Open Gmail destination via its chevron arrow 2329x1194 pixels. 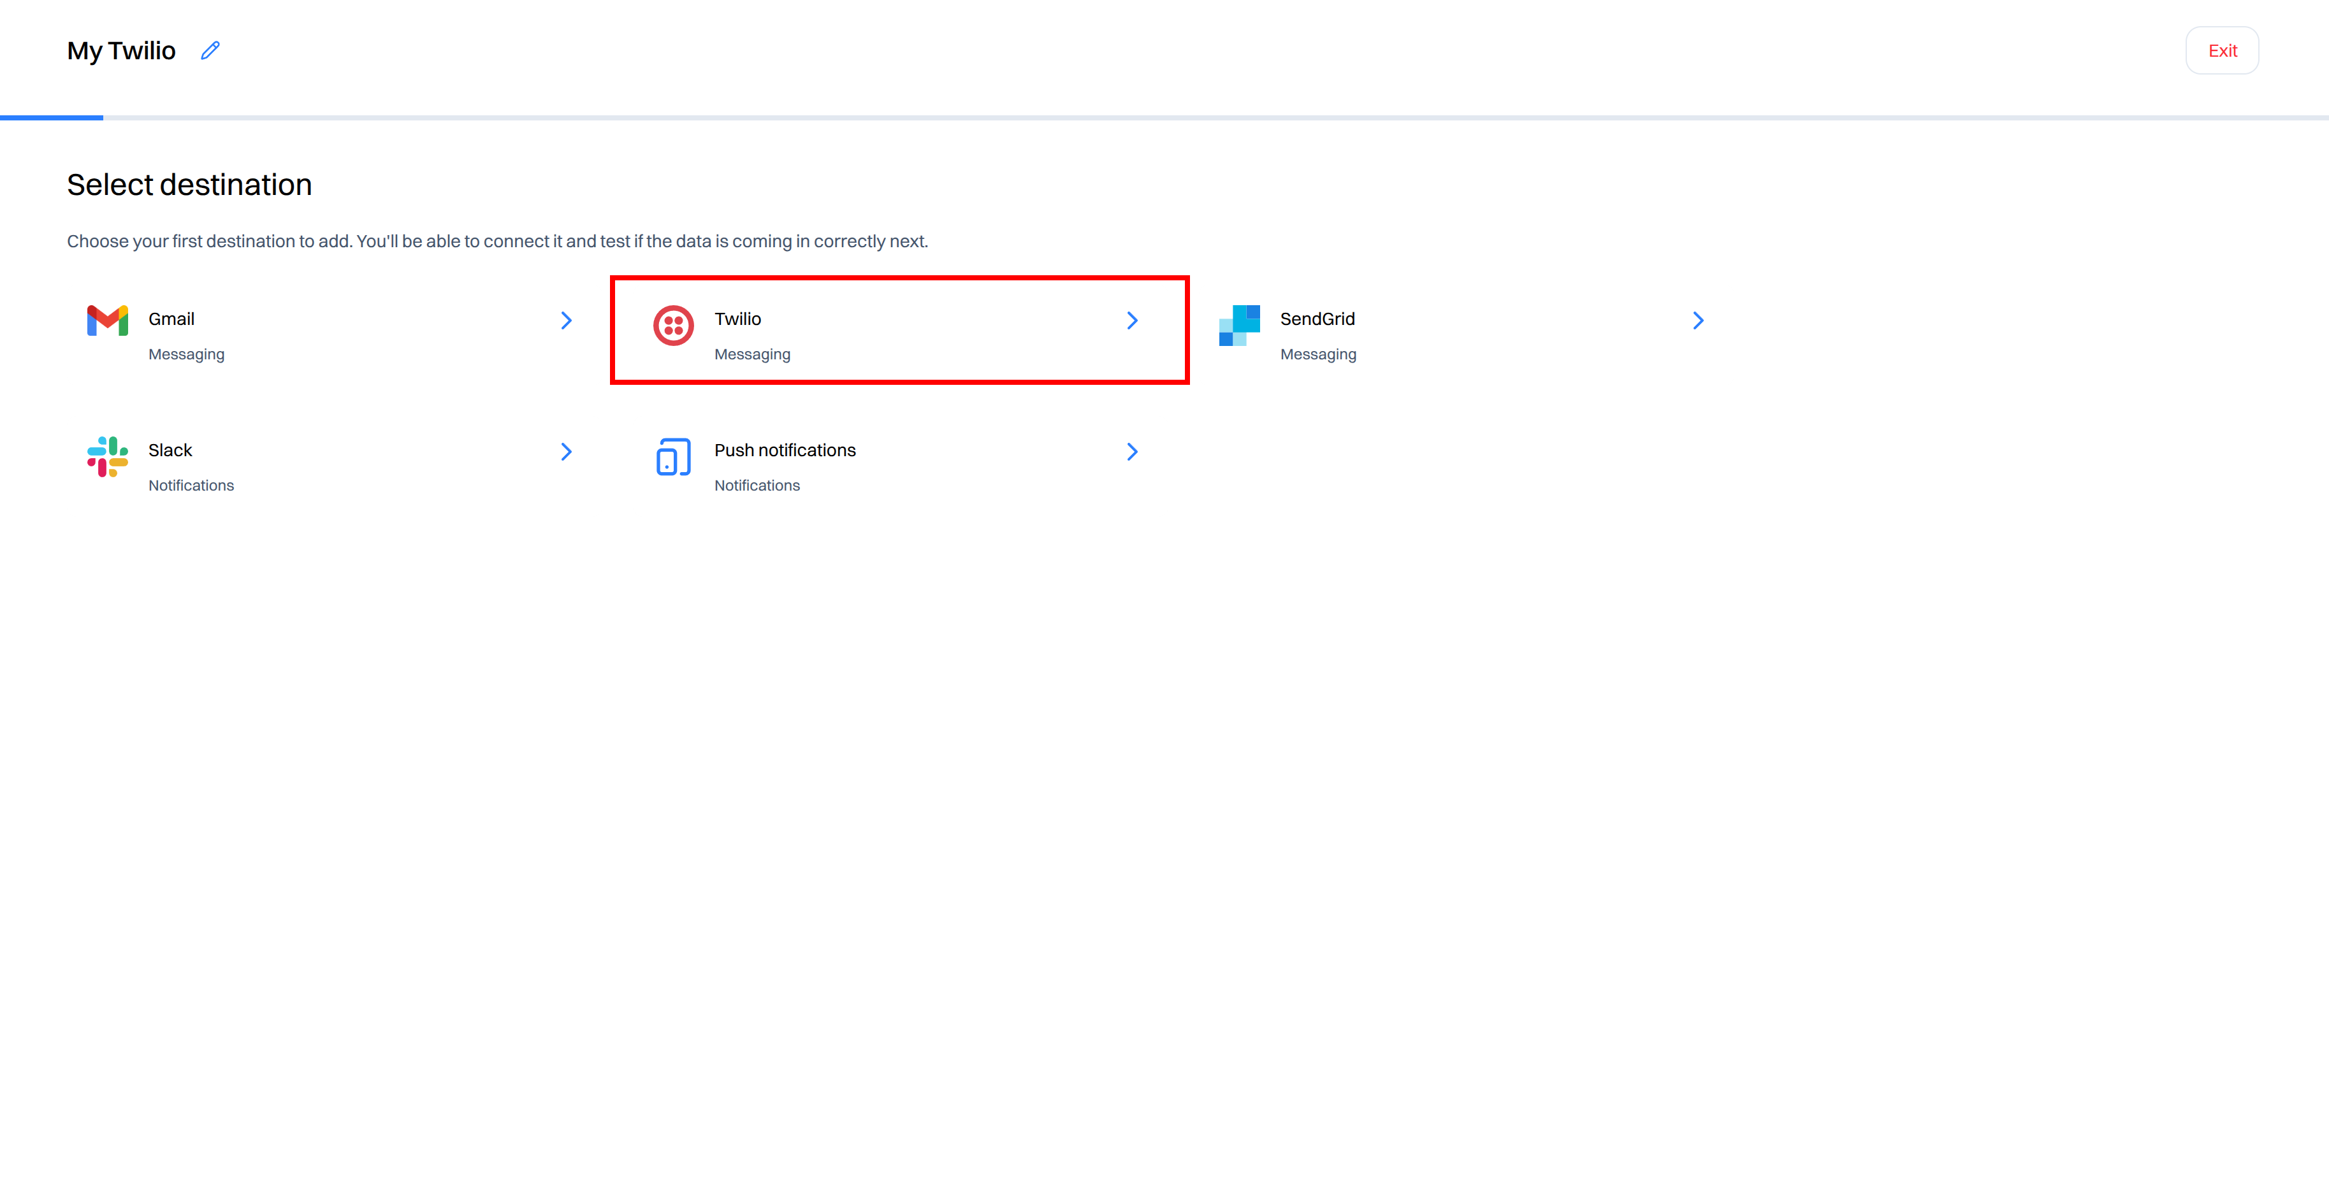(x=566, y=320)
